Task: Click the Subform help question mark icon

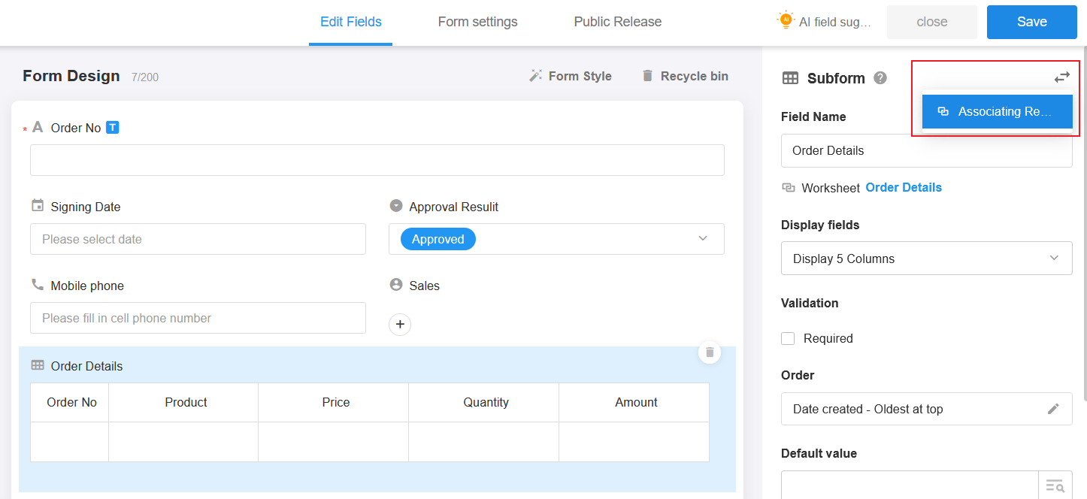Action: coord(880,77)
